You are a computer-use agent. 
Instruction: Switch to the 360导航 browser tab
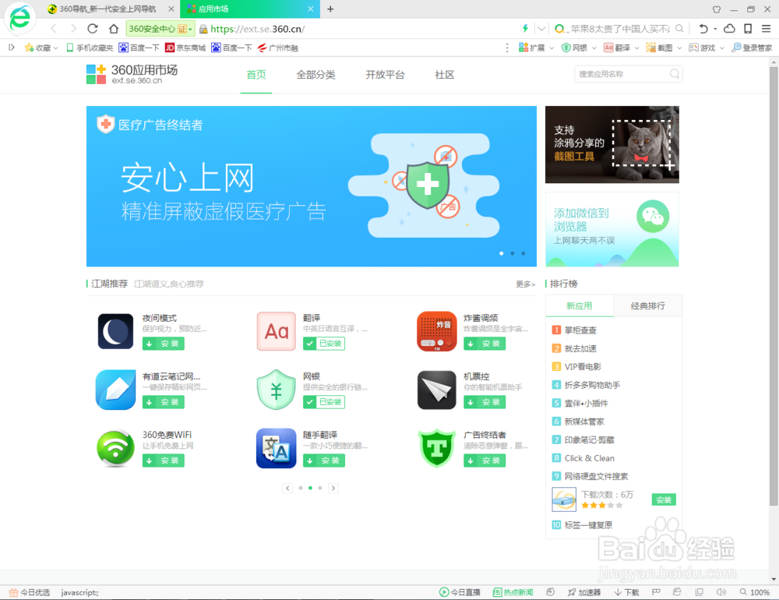(x=108, y=9)
